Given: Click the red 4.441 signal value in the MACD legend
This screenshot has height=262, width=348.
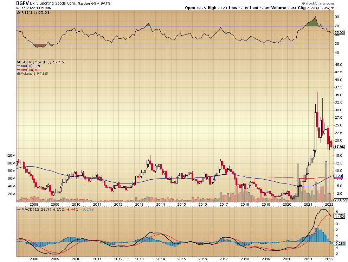Looking at the screenshot, I should point(72,209).
